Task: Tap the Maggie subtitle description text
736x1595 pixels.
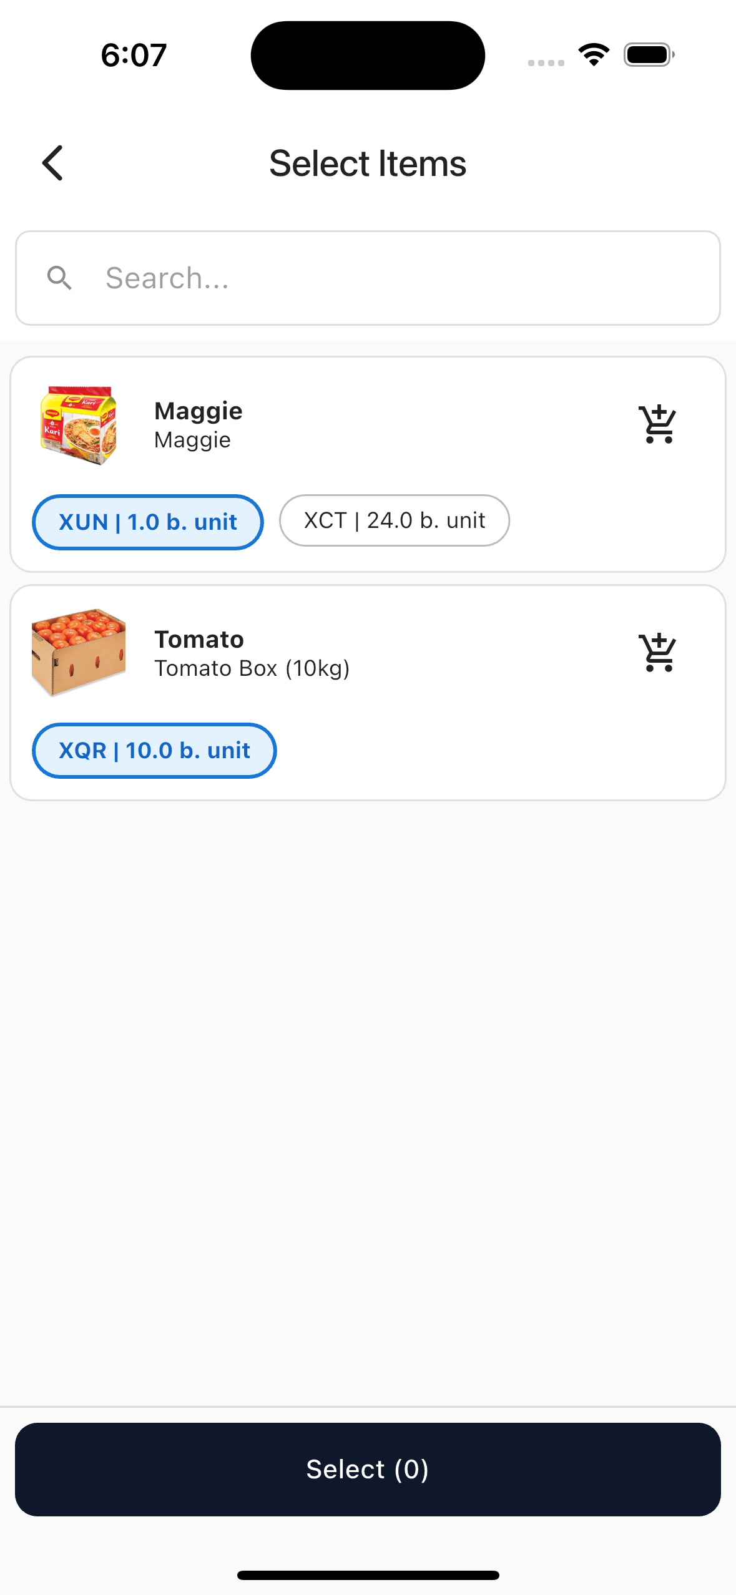Action: pyautogui.click(x=192, y=441)
